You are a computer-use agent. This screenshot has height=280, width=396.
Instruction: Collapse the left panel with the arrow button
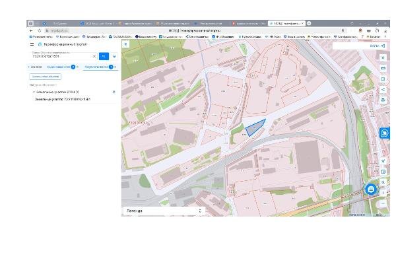pyautogui.click(x=126, y=44)
